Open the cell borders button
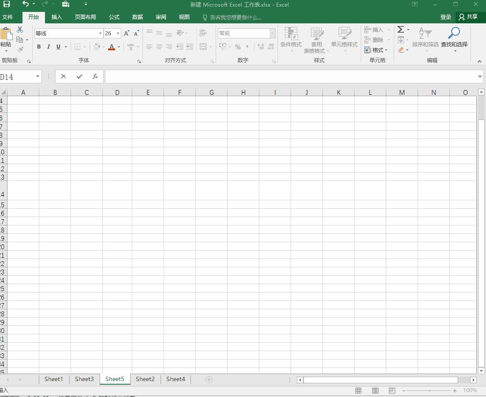 [x=78, y=47]
